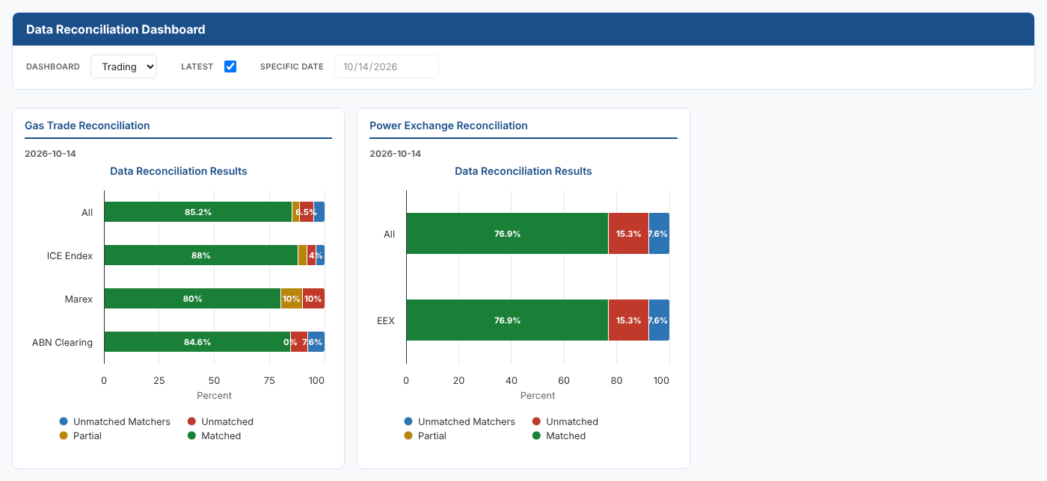Click the 7.6% blue segment in Power All row
Screen dimensions: 1047x481
(x=659, y=234)
